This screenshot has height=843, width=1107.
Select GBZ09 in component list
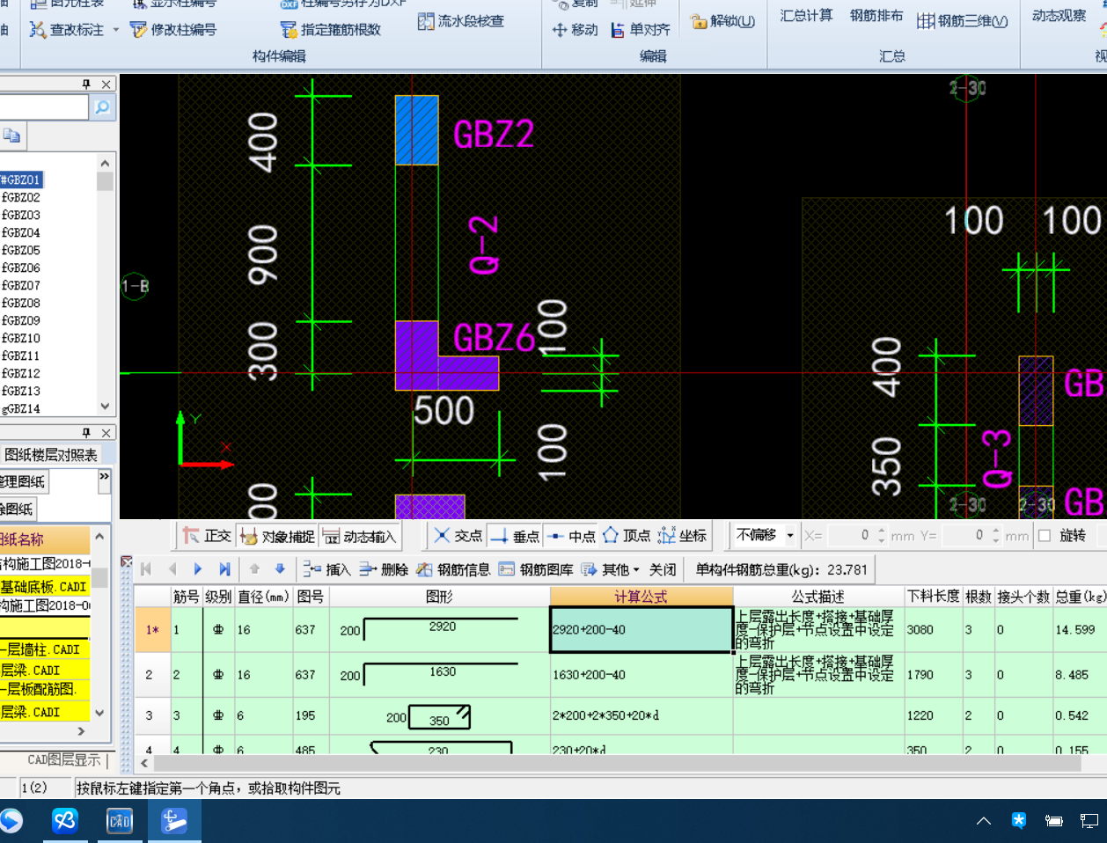click(21, 320)
